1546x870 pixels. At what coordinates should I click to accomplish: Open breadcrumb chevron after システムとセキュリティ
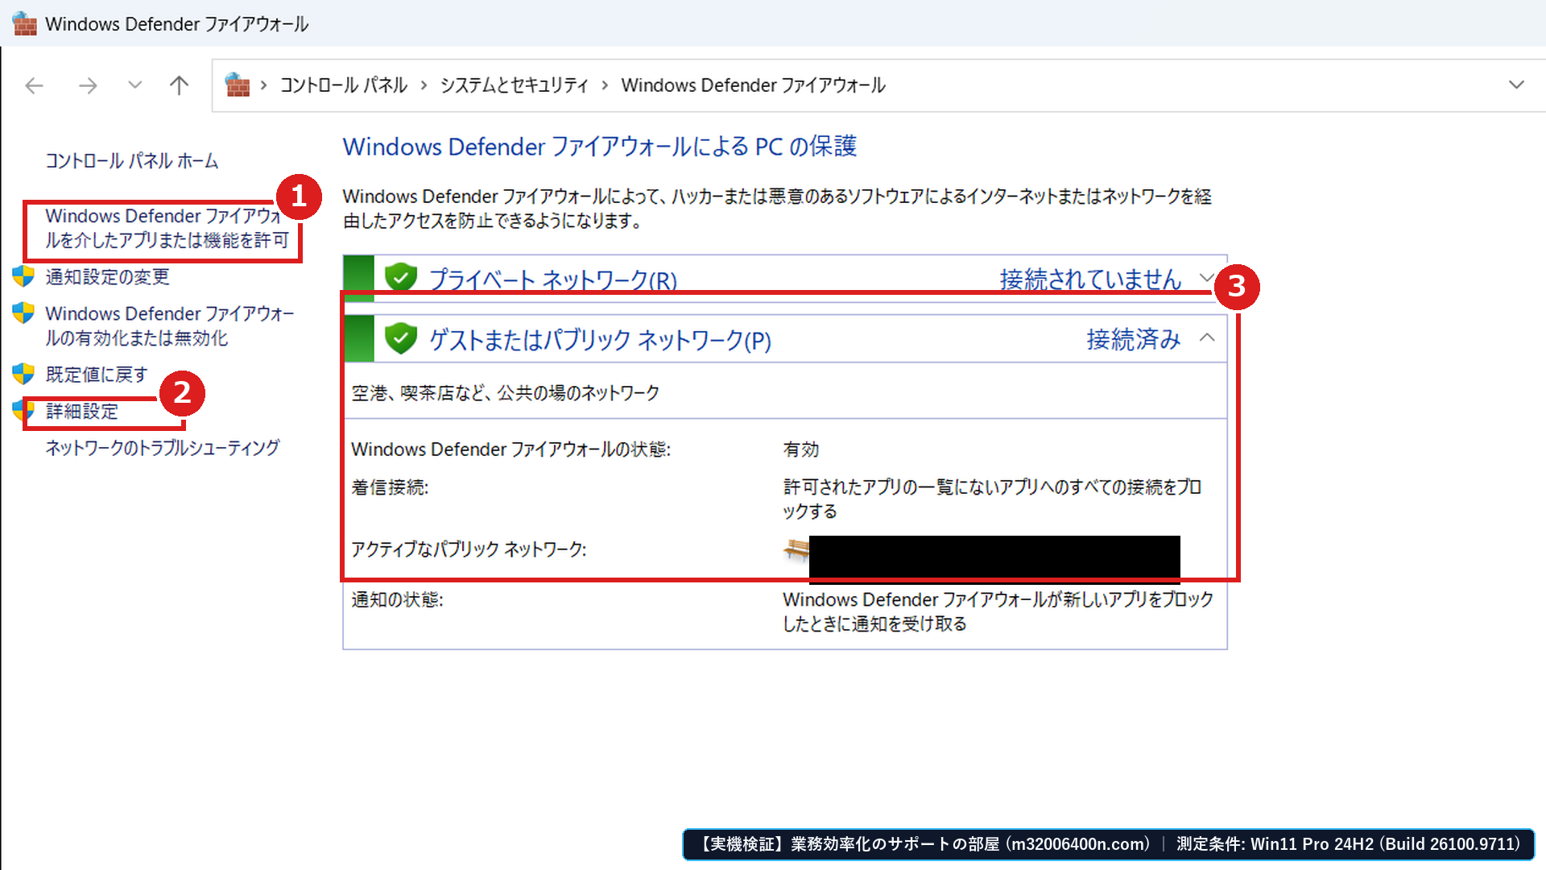pos(605,85)
